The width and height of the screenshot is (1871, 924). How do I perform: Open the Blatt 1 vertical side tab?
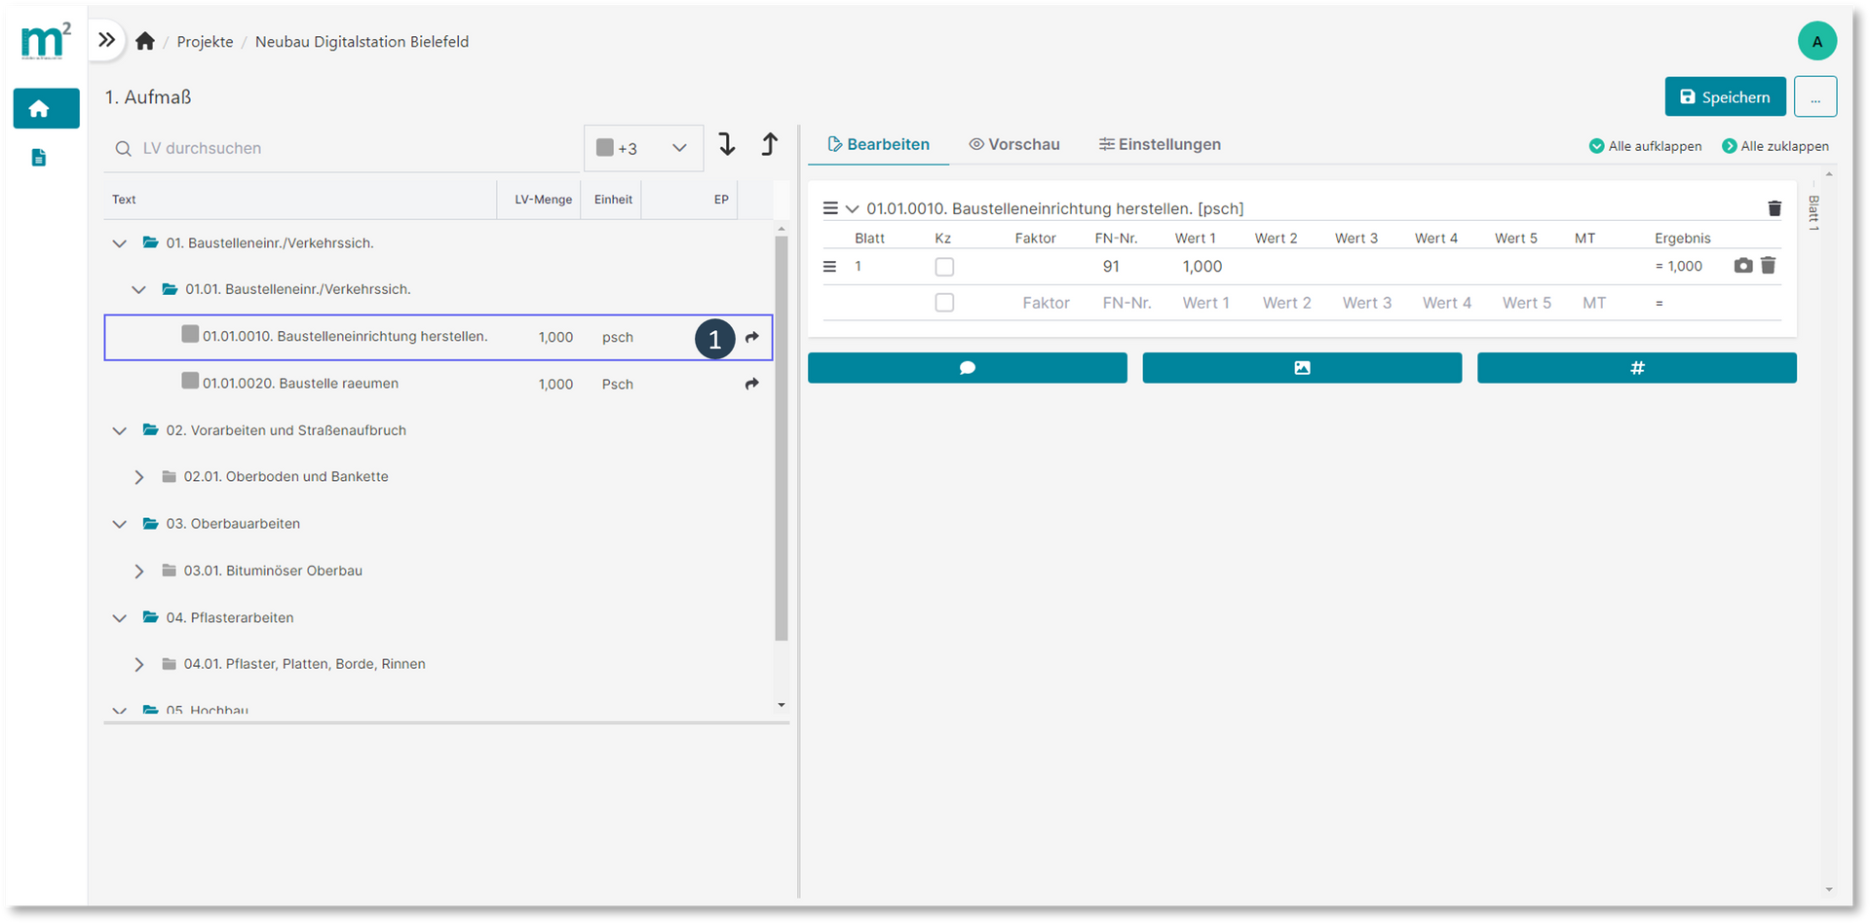(x=1814, y=212)
